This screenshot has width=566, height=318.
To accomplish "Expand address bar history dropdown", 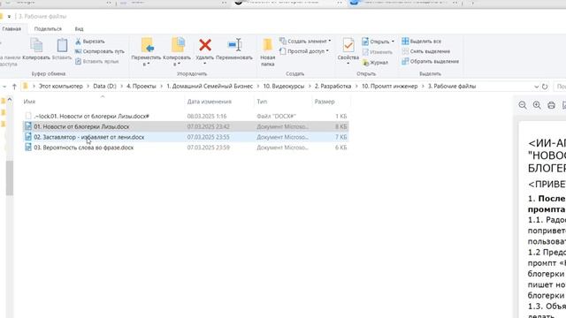I will click(536, 87).
